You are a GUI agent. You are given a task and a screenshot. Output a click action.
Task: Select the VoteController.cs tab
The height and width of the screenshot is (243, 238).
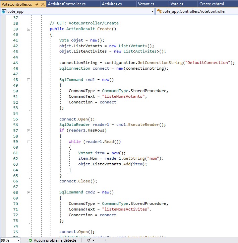pyautogui.click(x=17, y=4)
